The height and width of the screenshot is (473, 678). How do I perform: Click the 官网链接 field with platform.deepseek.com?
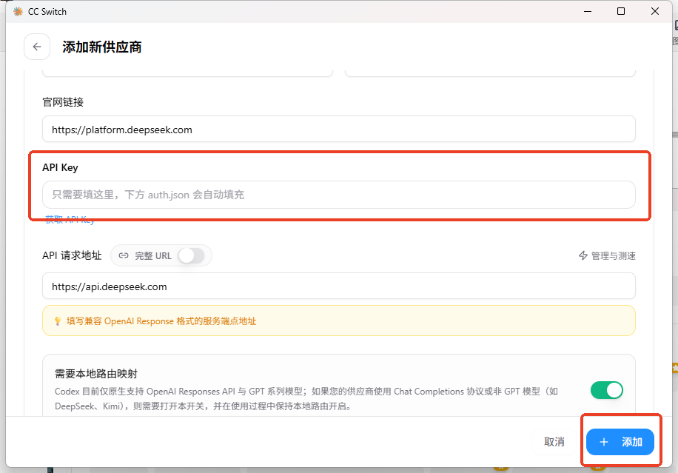coord(338,129)
